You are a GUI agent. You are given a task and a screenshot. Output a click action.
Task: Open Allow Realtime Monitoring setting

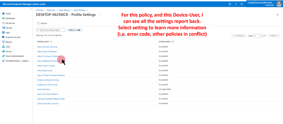click(x=48, y=61)
